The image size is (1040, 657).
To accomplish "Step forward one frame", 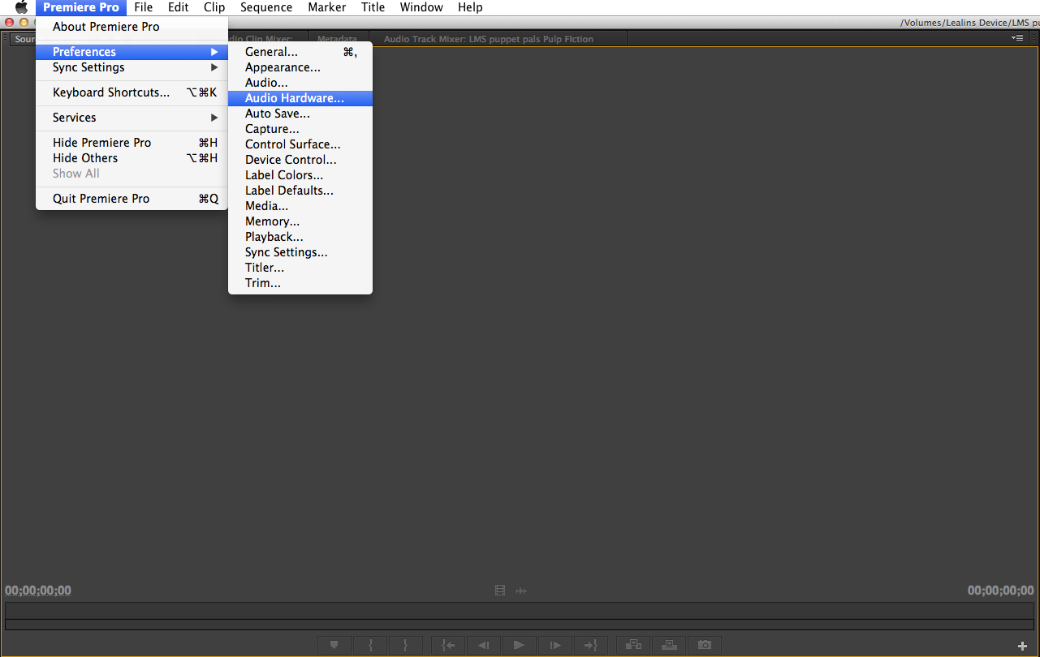I will 555,646.
